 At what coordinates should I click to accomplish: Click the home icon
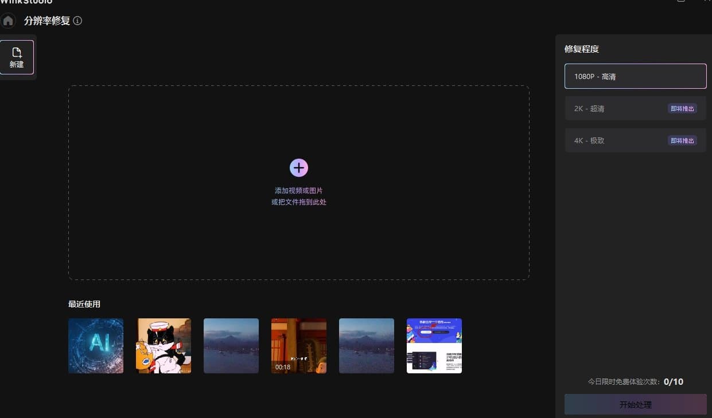click(8, 21)
